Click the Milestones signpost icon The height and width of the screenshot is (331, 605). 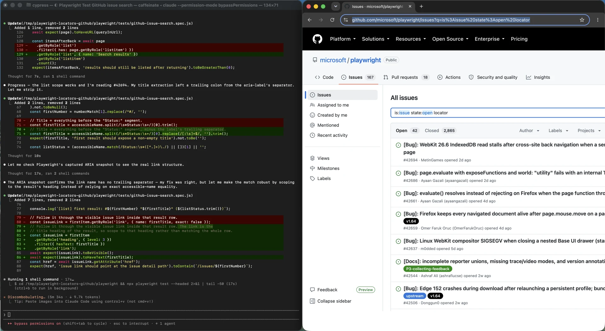(x=312, y=168)
